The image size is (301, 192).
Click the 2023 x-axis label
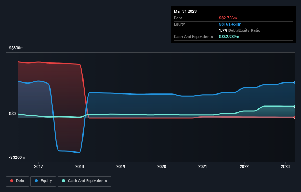click(285, 166)
